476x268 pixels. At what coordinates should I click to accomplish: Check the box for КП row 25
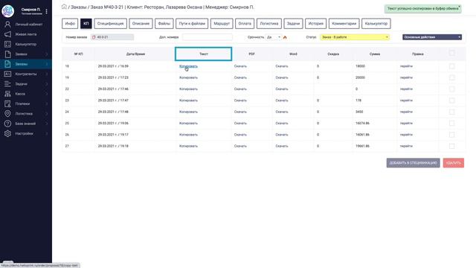(451, 124)
